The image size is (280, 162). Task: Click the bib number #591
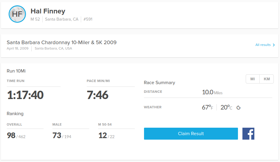[x=88, y=19]
